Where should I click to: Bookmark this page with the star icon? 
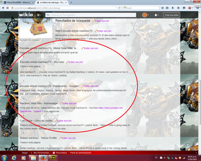(162, 8)
